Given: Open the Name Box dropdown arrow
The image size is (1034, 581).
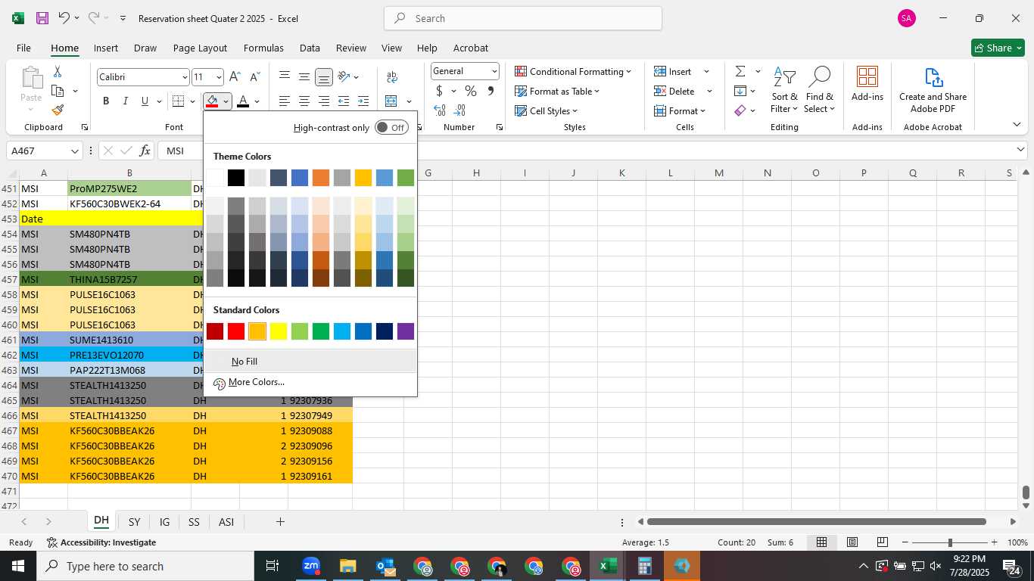Looking at the screenshot, I should [x=74, y=151].
